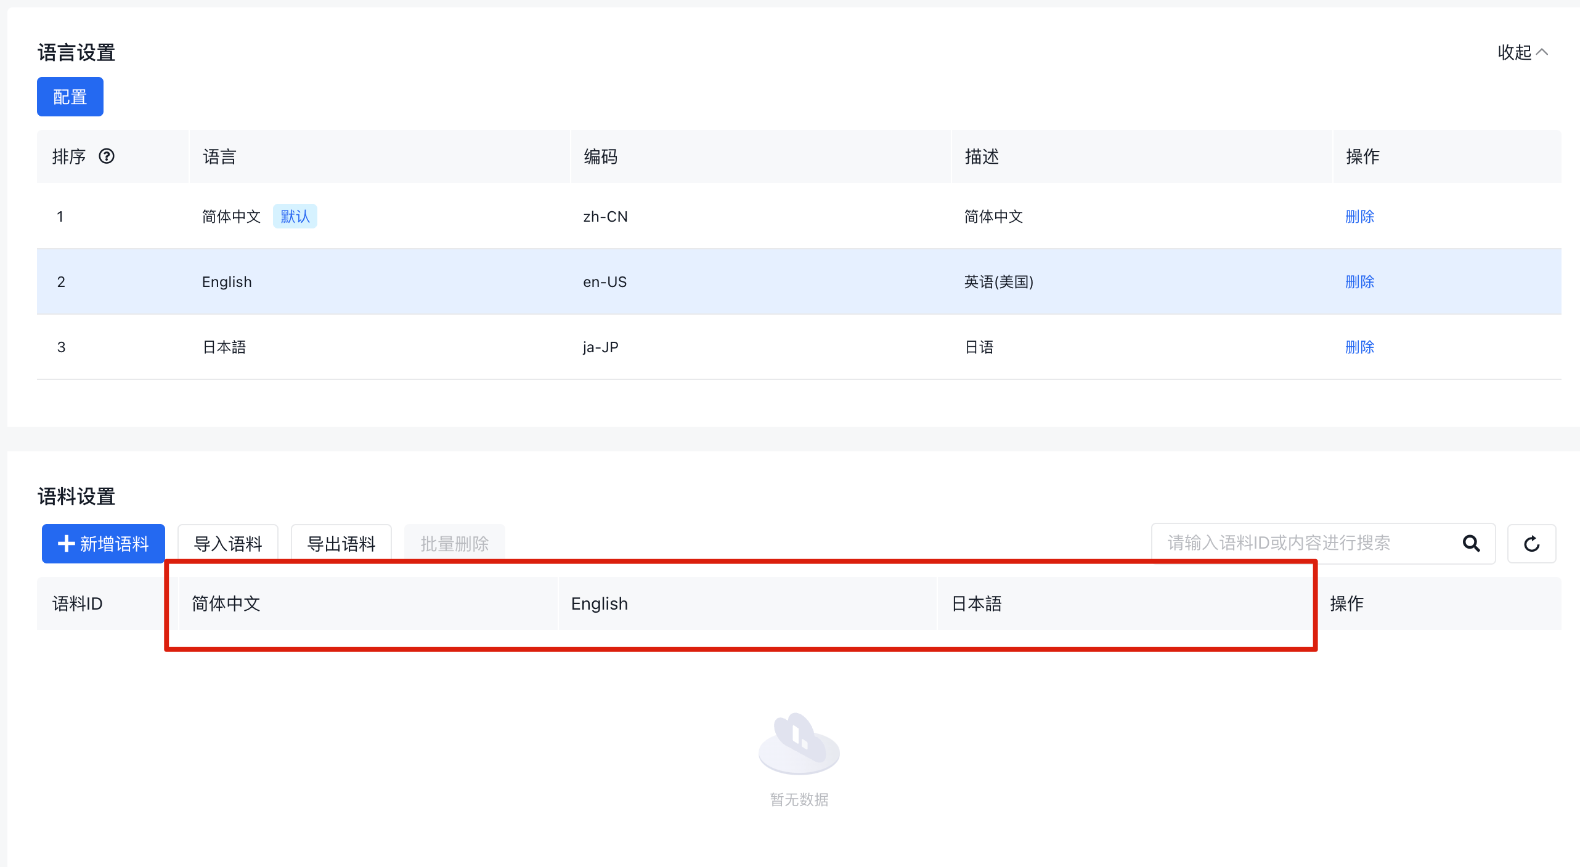Click the 语料ID column header
Viewport: 1580px width, 867px height.
click(x=78, y=603)
